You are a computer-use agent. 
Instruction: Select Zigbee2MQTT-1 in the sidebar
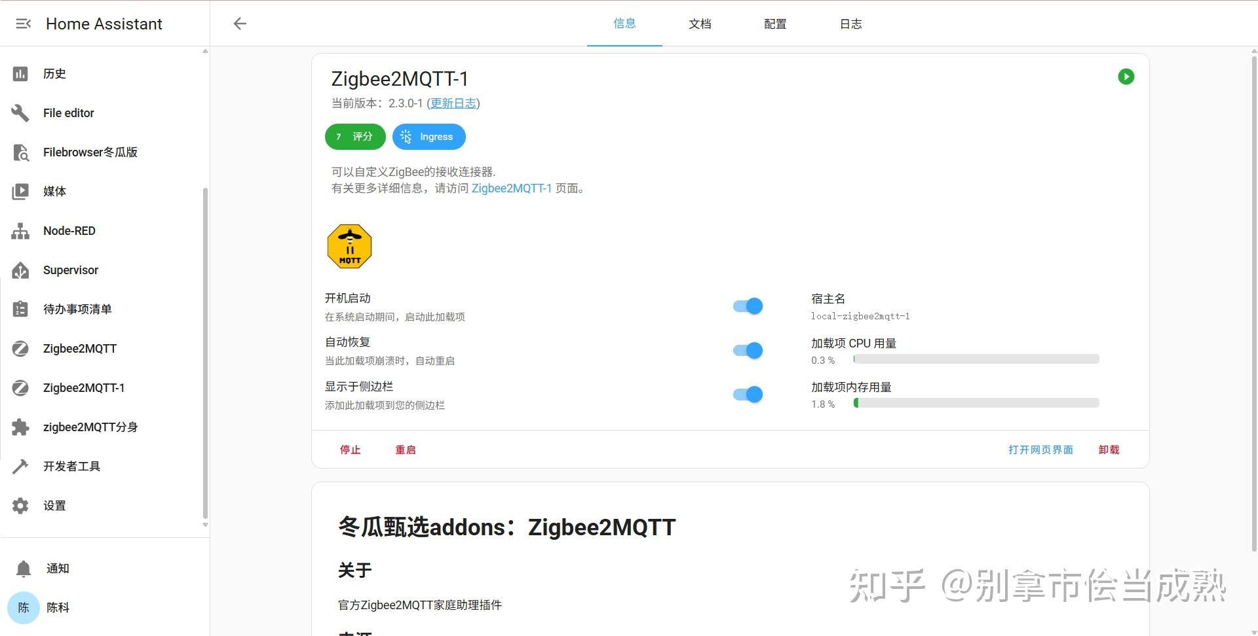tap(83, 387)
